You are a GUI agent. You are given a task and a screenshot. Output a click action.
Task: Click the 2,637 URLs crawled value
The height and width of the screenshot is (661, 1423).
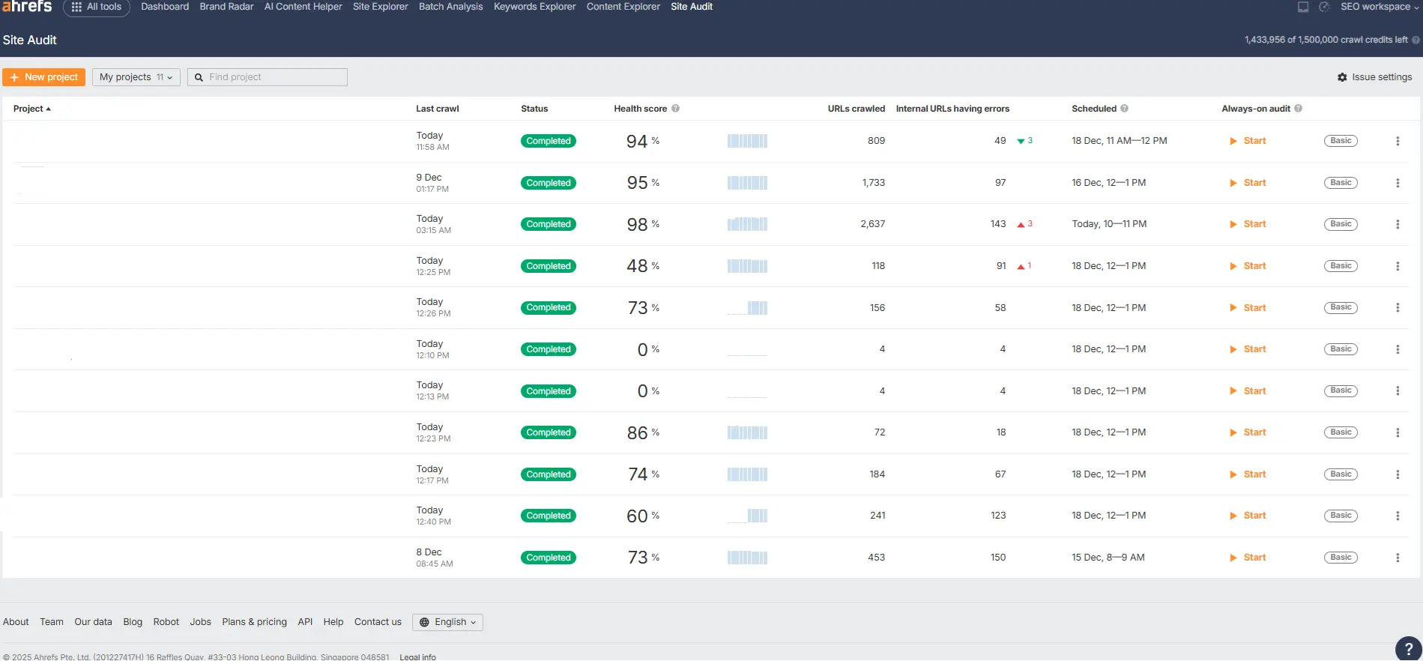tap(873, 224)
